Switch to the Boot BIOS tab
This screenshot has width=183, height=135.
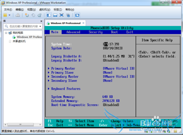pos(114,32)
